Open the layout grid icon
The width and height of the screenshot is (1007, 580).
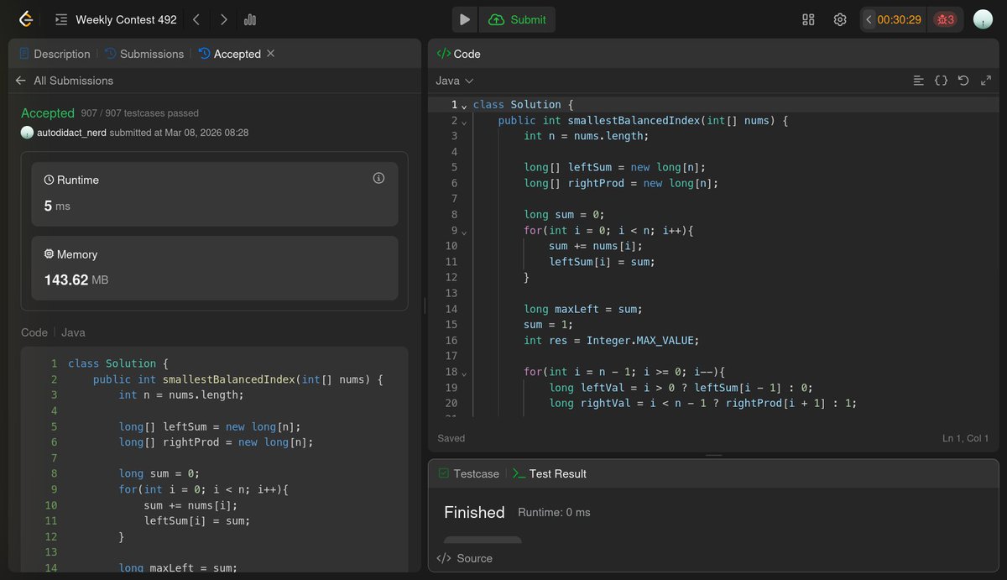[x=809, y=19]
